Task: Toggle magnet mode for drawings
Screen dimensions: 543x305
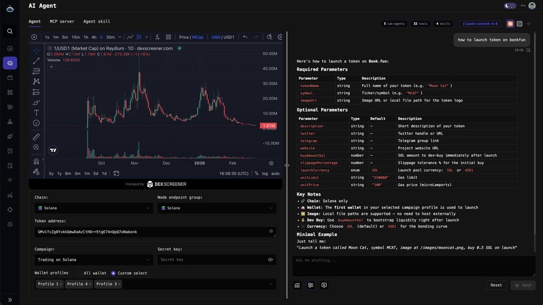Action: 36,161
